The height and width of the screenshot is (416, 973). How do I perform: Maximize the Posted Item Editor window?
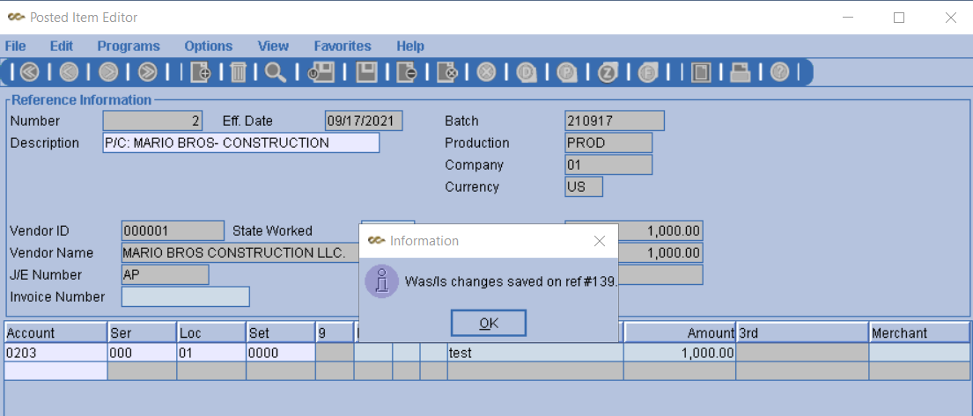pyautogui.click(x=898, y=18)
